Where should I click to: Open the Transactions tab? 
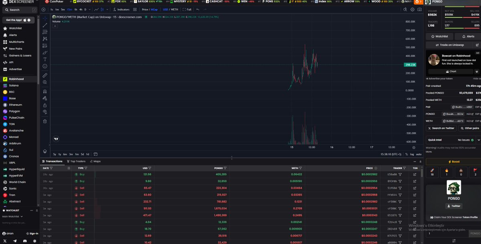pyautogui.click(x=53, y=161)
